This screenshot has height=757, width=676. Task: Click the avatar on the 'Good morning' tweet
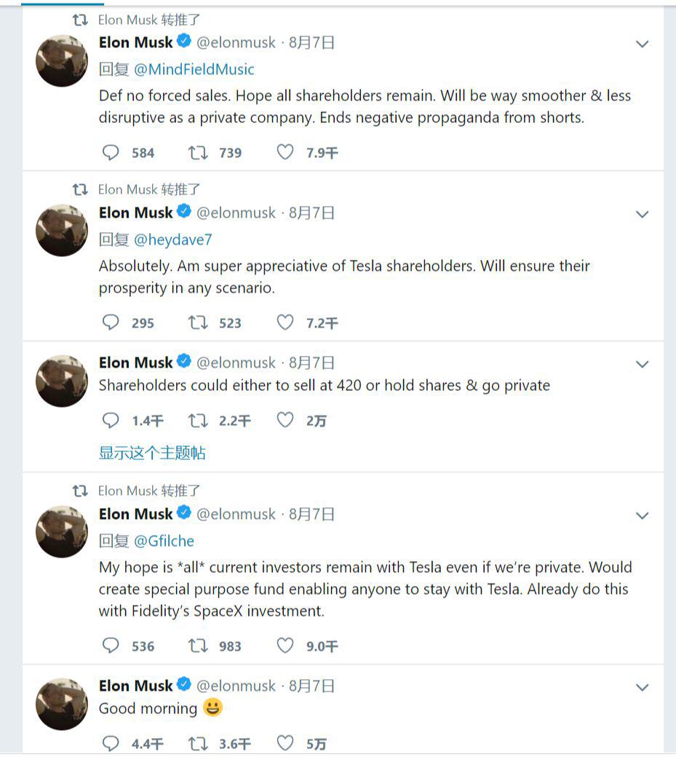point(62,704)
